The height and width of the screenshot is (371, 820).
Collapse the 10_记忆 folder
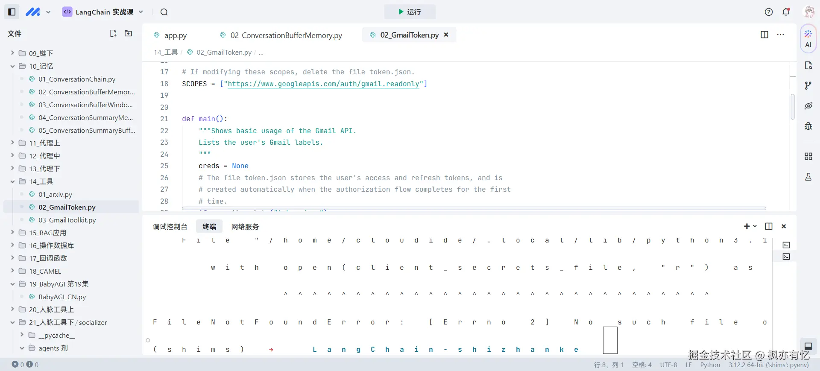click(x=12, y=66)
